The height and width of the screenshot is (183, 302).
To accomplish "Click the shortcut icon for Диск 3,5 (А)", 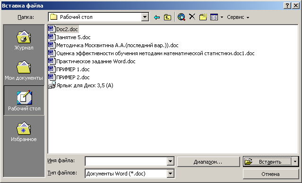I will coord(52,85).
